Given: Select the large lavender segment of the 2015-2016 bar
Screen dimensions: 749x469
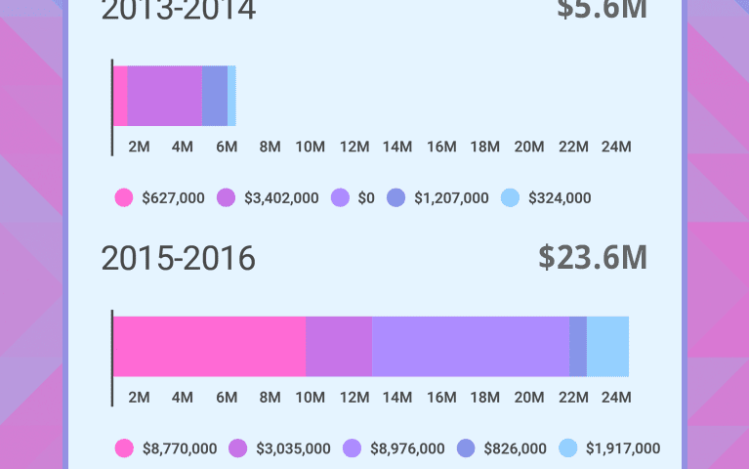Looking at the screenshot, I should (471, 347).
